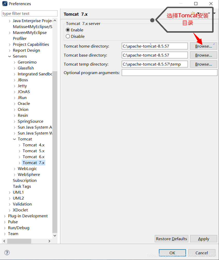Close the Preferences window

(x=211, y=4)
